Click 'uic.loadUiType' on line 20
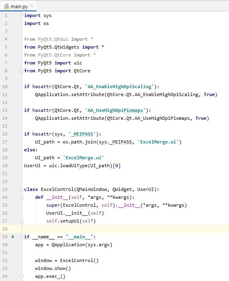Viewport: 229px width, 281px height. coord(68,166)
